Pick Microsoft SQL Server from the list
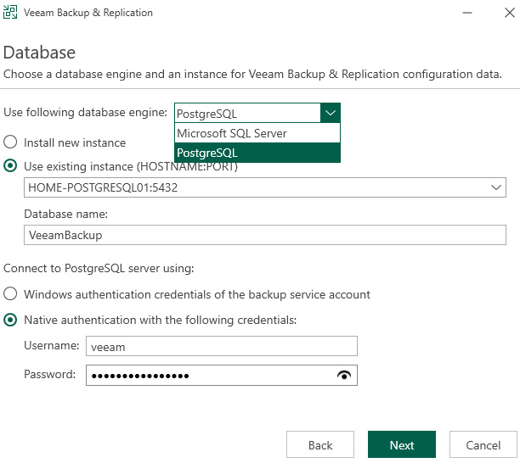This screenshot has width=520, height=463. [x=257, y=133]
